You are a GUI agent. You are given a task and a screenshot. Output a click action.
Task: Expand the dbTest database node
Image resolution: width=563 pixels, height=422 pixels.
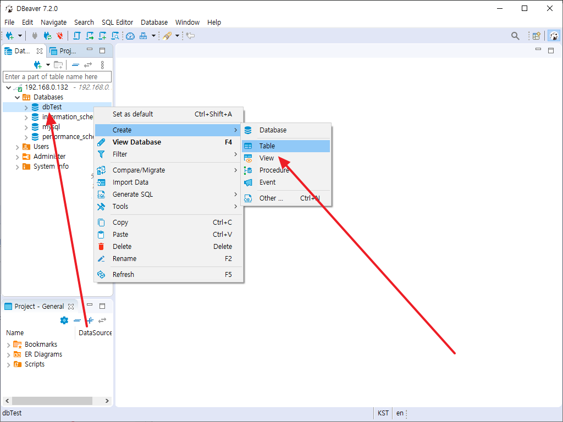tap(26, 107)
